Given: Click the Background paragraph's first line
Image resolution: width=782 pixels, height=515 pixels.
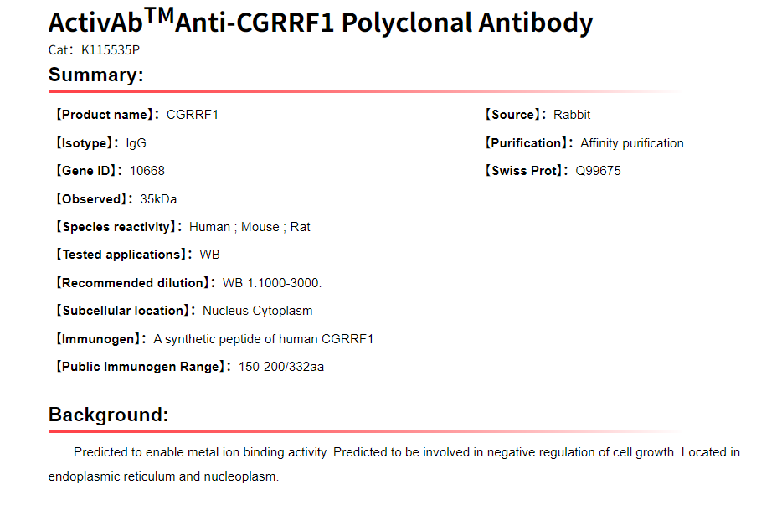Looking at the screenshot, I should 407,452.
